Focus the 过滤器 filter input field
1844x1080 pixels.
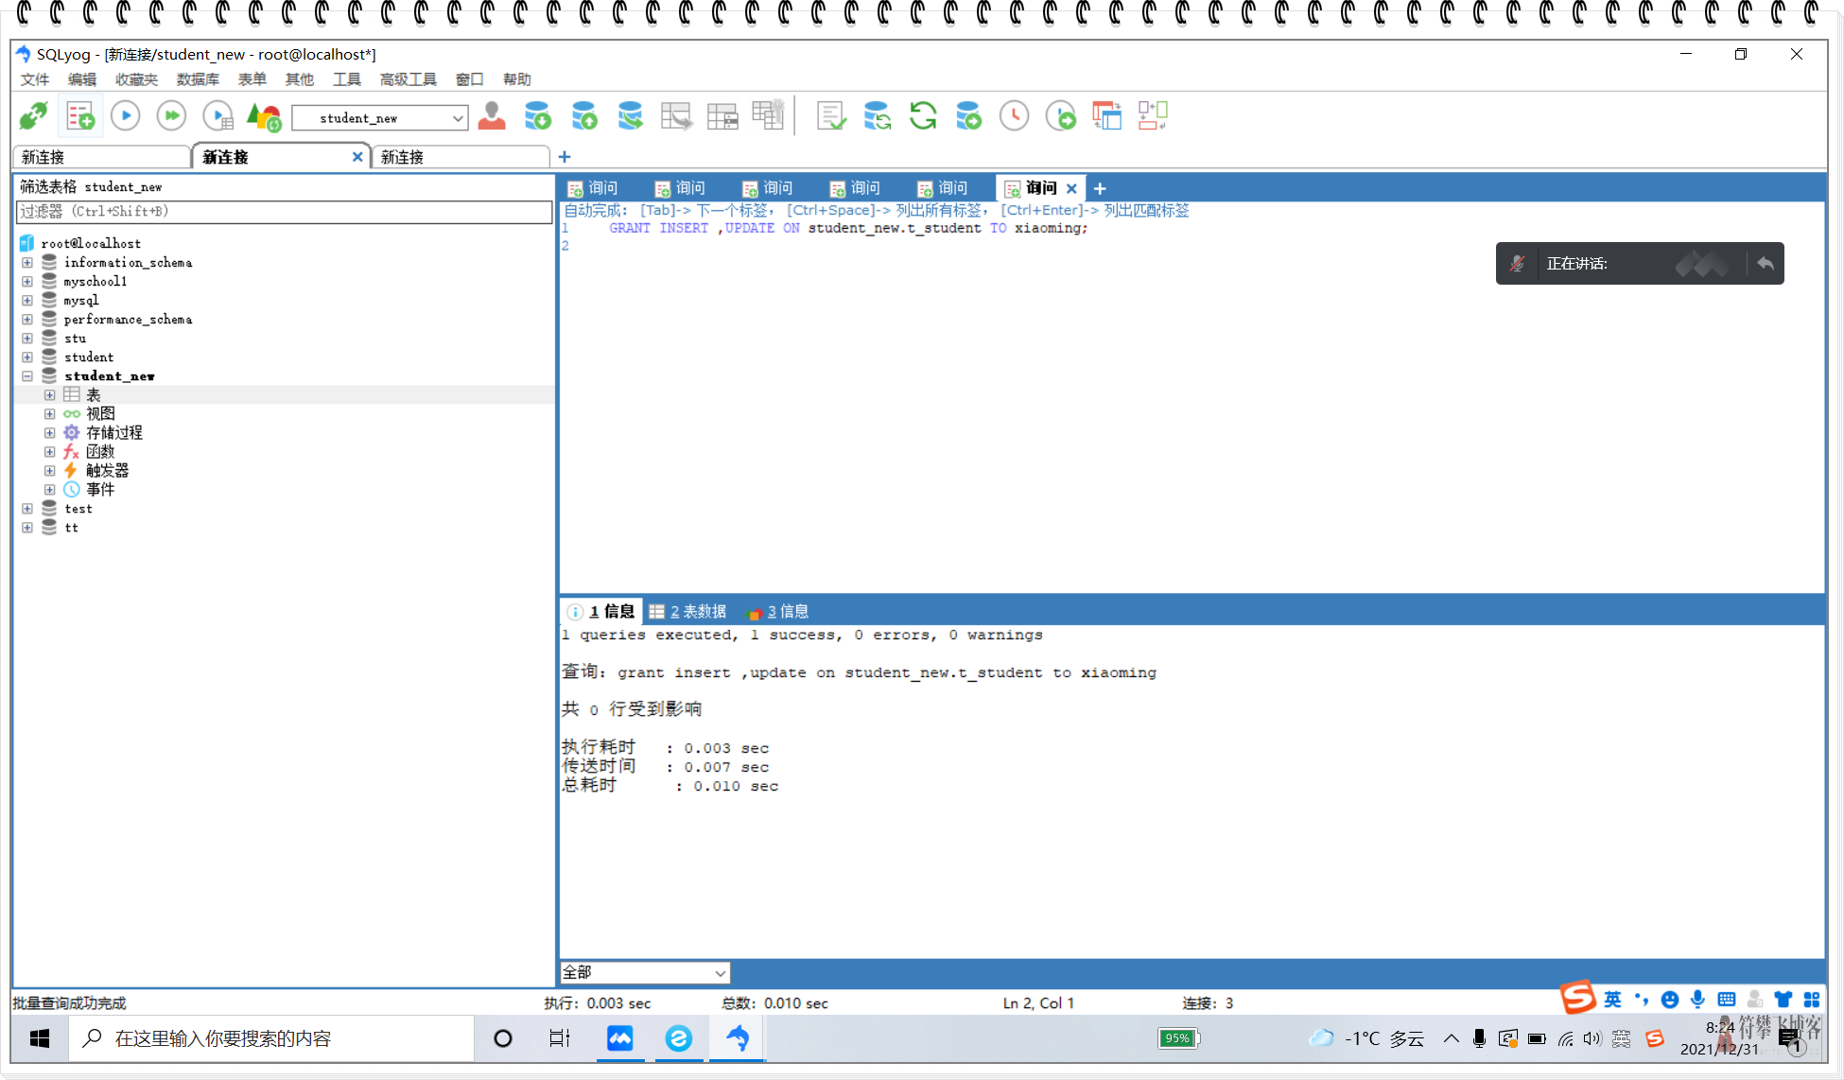coord(284,212)
